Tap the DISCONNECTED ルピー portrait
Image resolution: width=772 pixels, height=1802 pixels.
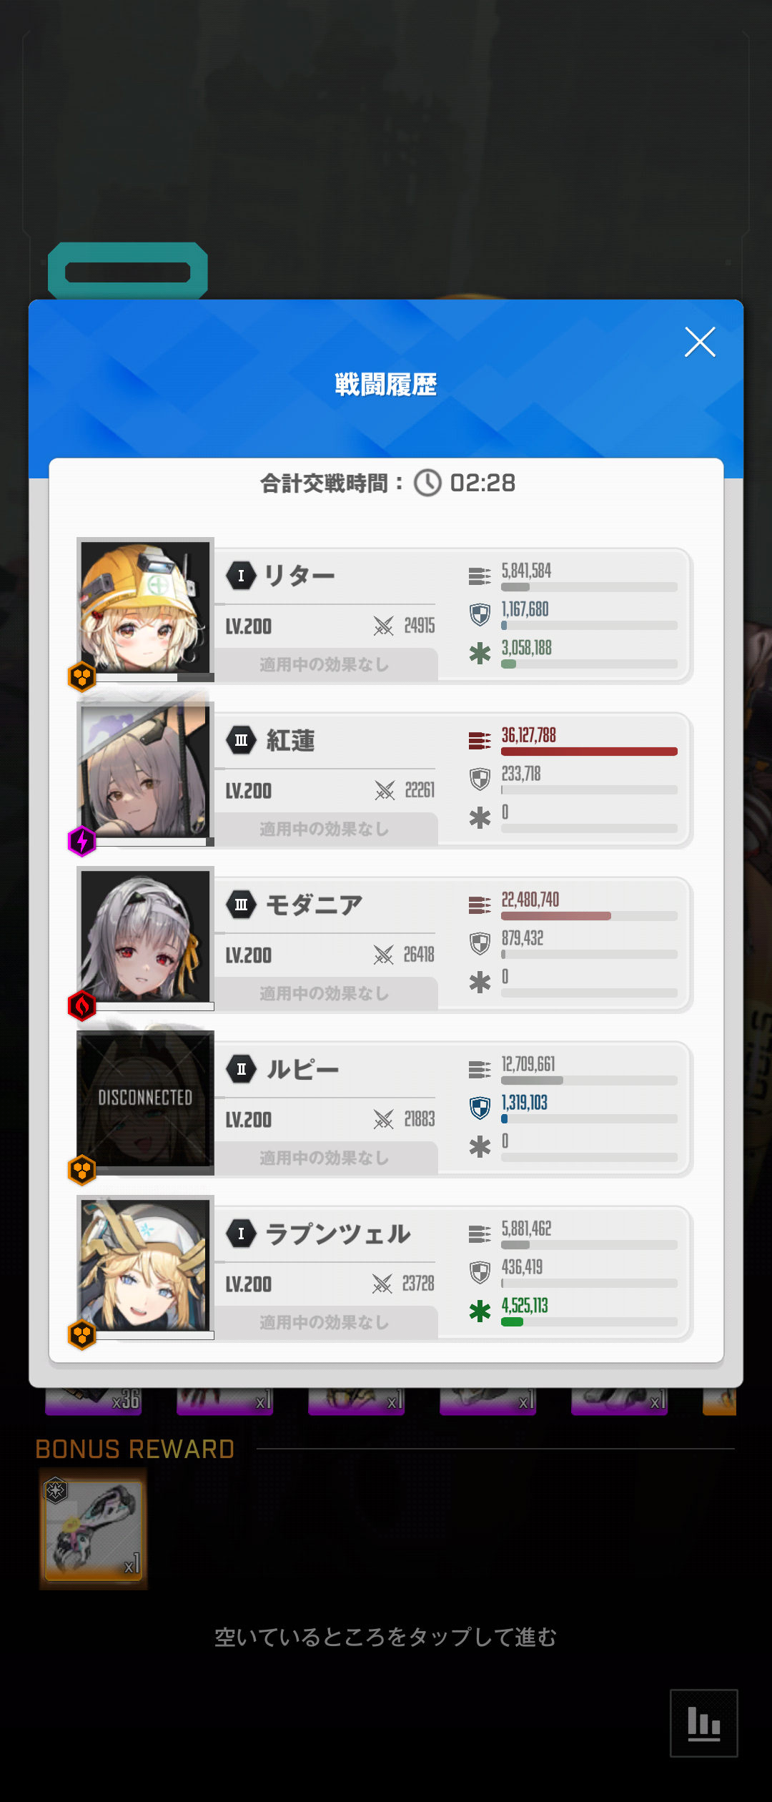click(145, 1100)
